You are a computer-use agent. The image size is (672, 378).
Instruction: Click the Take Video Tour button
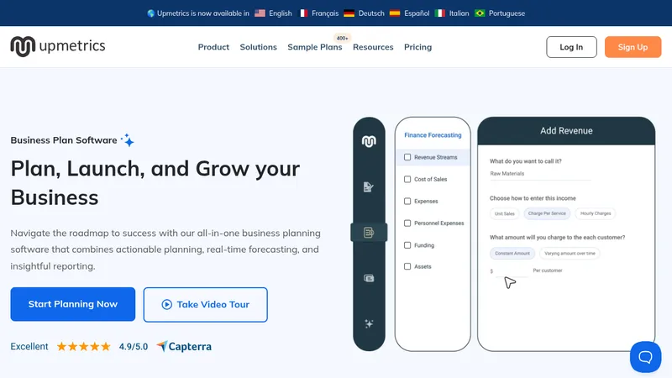coord(205,305)
